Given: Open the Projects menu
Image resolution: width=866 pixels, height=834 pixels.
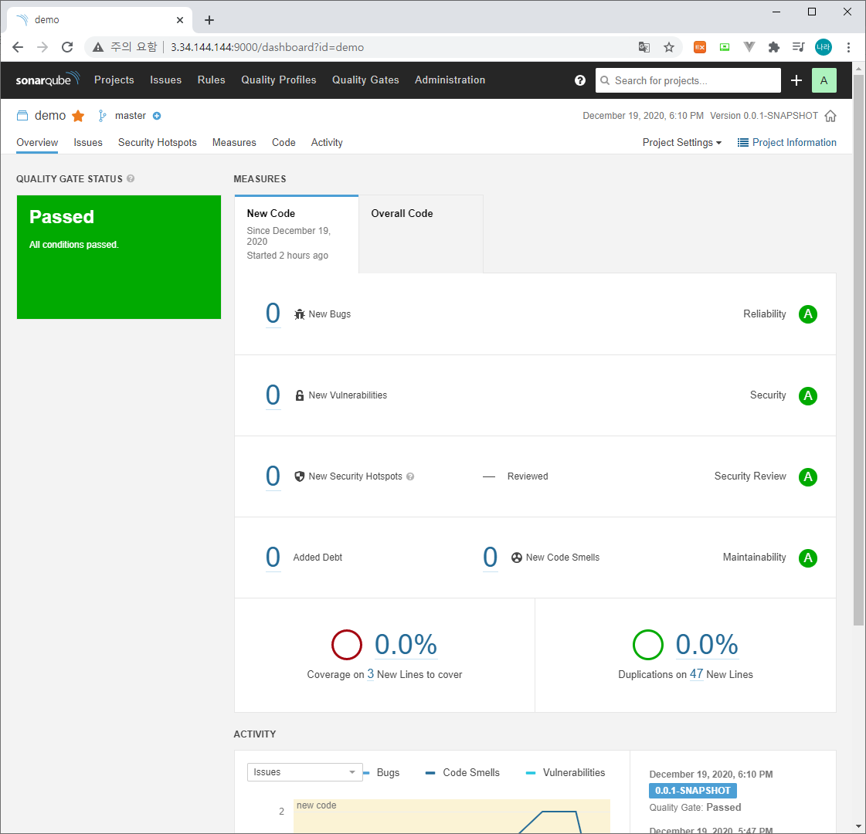Looking at the screenshot, I should pos(114,80).
